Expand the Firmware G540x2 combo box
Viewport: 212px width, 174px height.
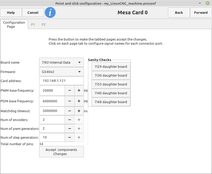pyautogui.click(x=61, y=72)
